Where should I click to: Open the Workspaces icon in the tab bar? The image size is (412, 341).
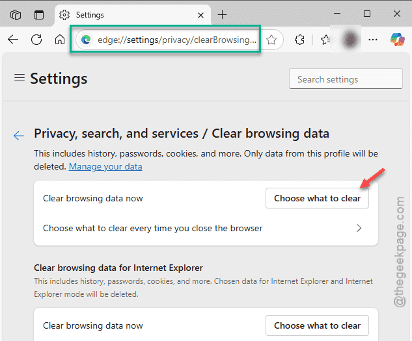pos(16,15)
